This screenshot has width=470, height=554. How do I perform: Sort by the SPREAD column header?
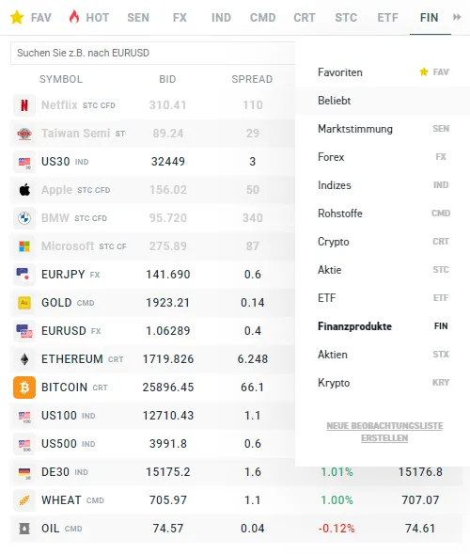tap(252, 79)
